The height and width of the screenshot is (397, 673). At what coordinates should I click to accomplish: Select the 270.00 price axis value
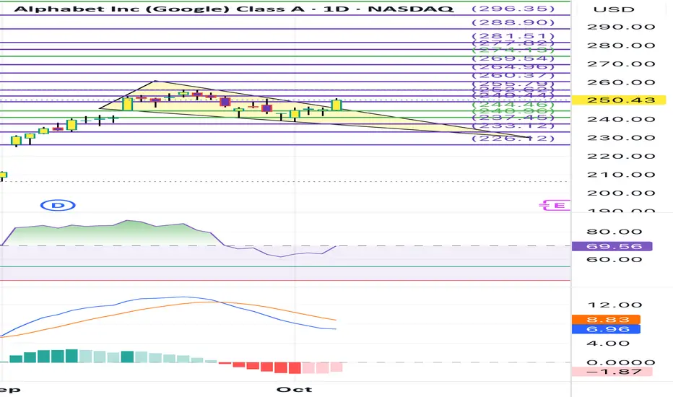click(x=621, y=64)
